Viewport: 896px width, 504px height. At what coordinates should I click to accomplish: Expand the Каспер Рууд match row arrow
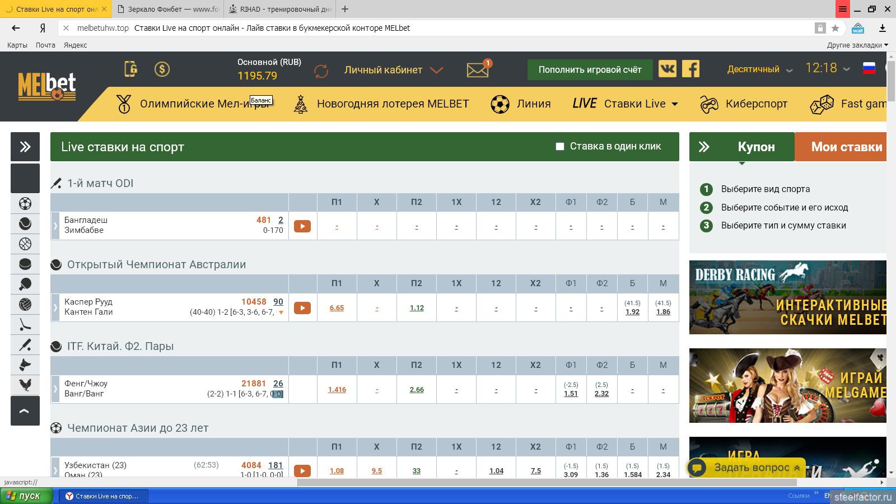(x=55, y=307)
